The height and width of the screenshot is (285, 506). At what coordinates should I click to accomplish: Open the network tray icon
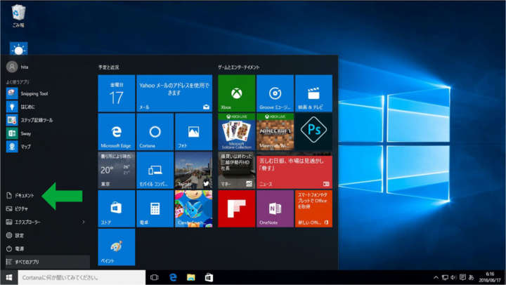[x=445, y=277]
